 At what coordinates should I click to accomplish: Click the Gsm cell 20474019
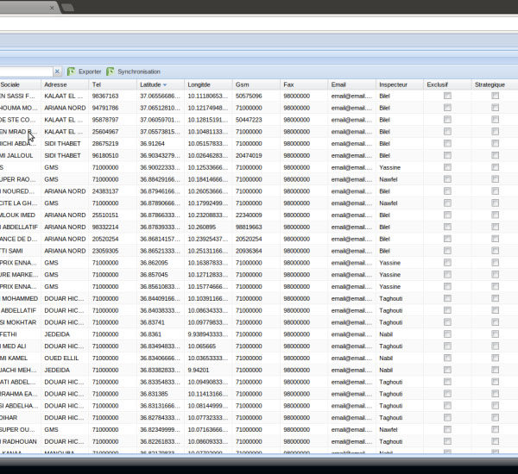point(249,156)
